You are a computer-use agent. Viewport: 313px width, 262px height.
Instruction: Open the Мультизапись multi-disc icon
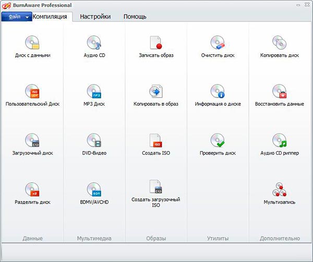point(280,189)
